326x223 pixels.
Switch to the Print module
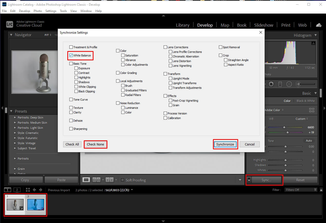286,25
